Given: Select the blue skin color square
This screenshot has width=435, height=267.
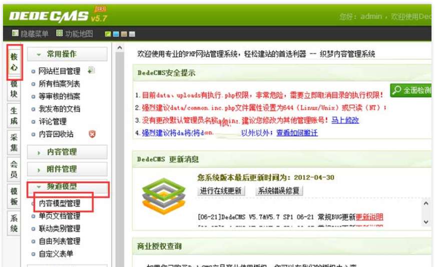Looking at the screenshot, I should (x=116, y=34).
